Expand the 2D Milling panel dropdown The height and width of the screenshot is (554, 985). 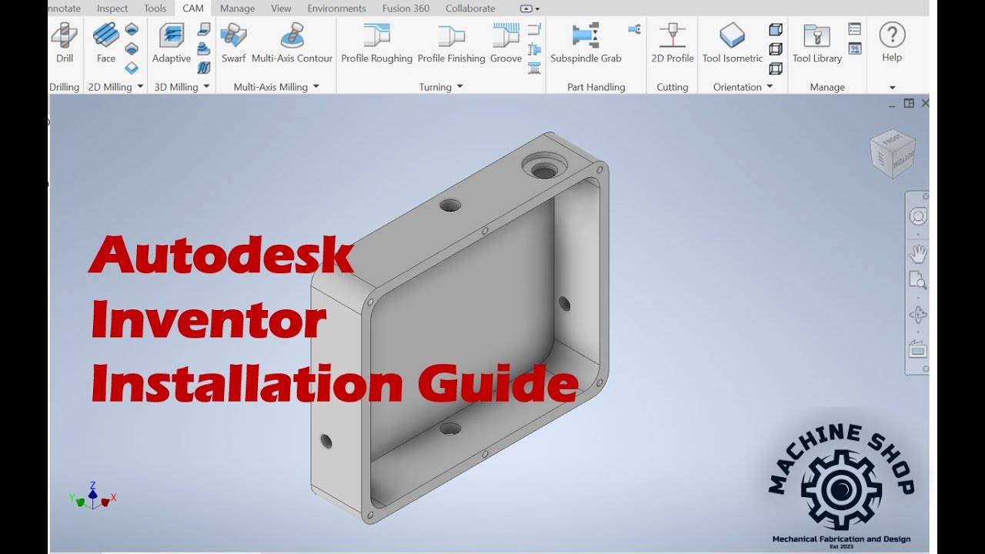pos(140,87)
